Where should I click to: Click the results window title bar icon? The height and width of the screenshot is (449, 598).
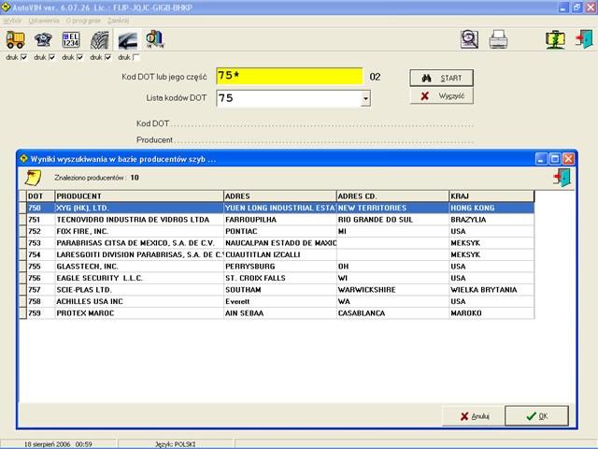(x=23, y=158)
